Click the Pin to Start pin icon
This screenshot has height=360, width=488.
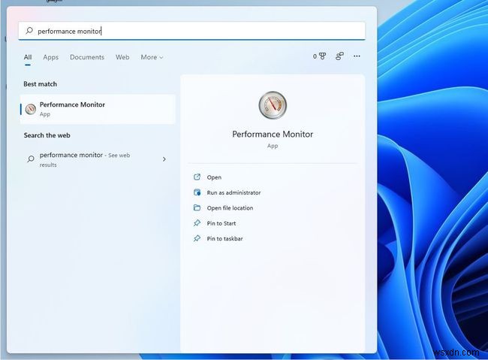pyautogui.click(x=197, y=223)
